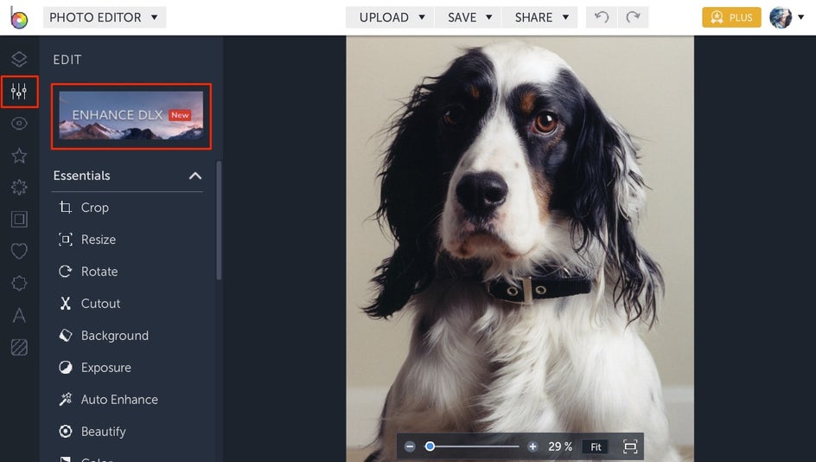816x462 pixels.
Task: Open the Graphics badge sidebar icon
Action: (x=19, y=284)
